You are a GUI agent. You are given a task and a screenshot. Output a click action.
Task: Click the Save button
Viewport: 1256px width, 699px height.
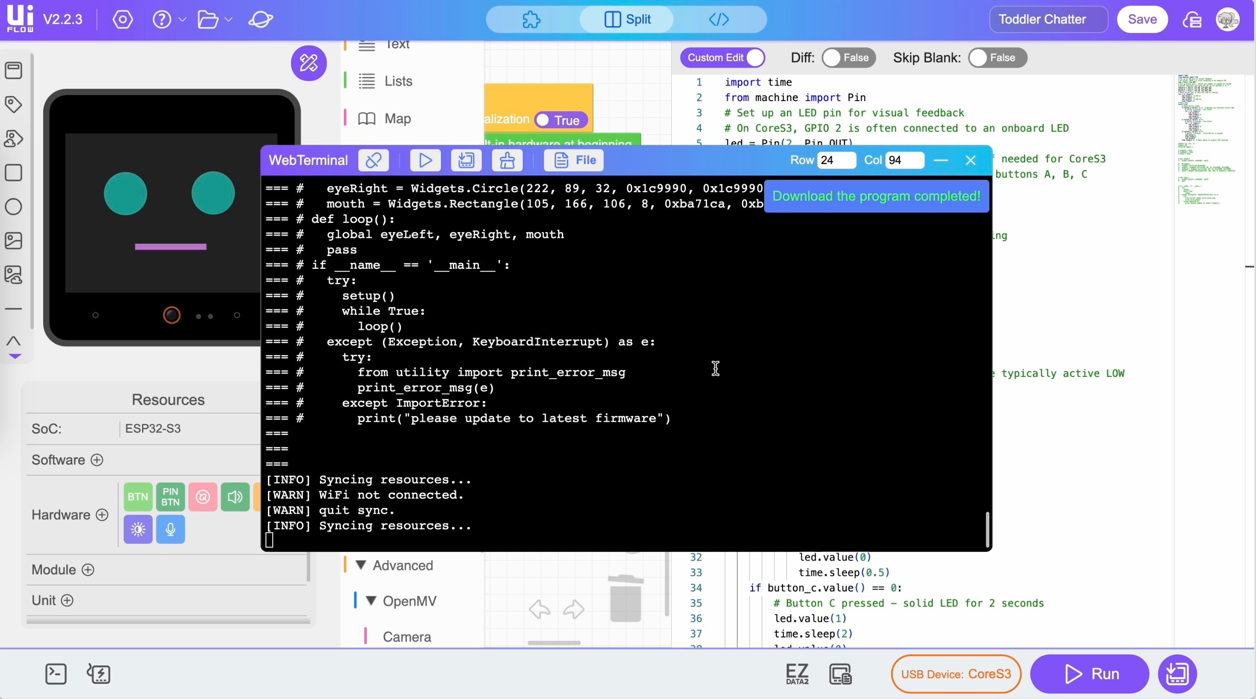(x=1142, y=19)
